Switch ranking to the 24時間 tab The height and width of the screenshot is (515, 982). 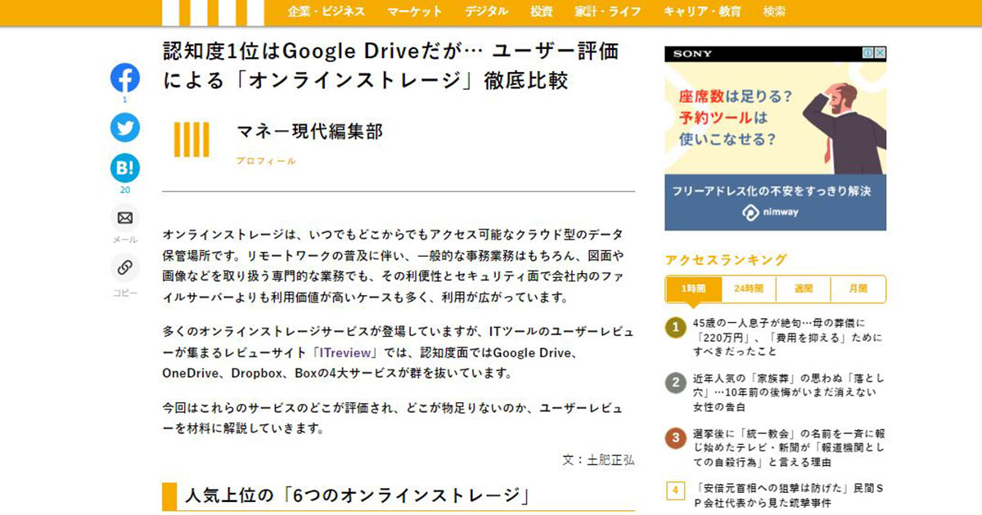[749, 289]
